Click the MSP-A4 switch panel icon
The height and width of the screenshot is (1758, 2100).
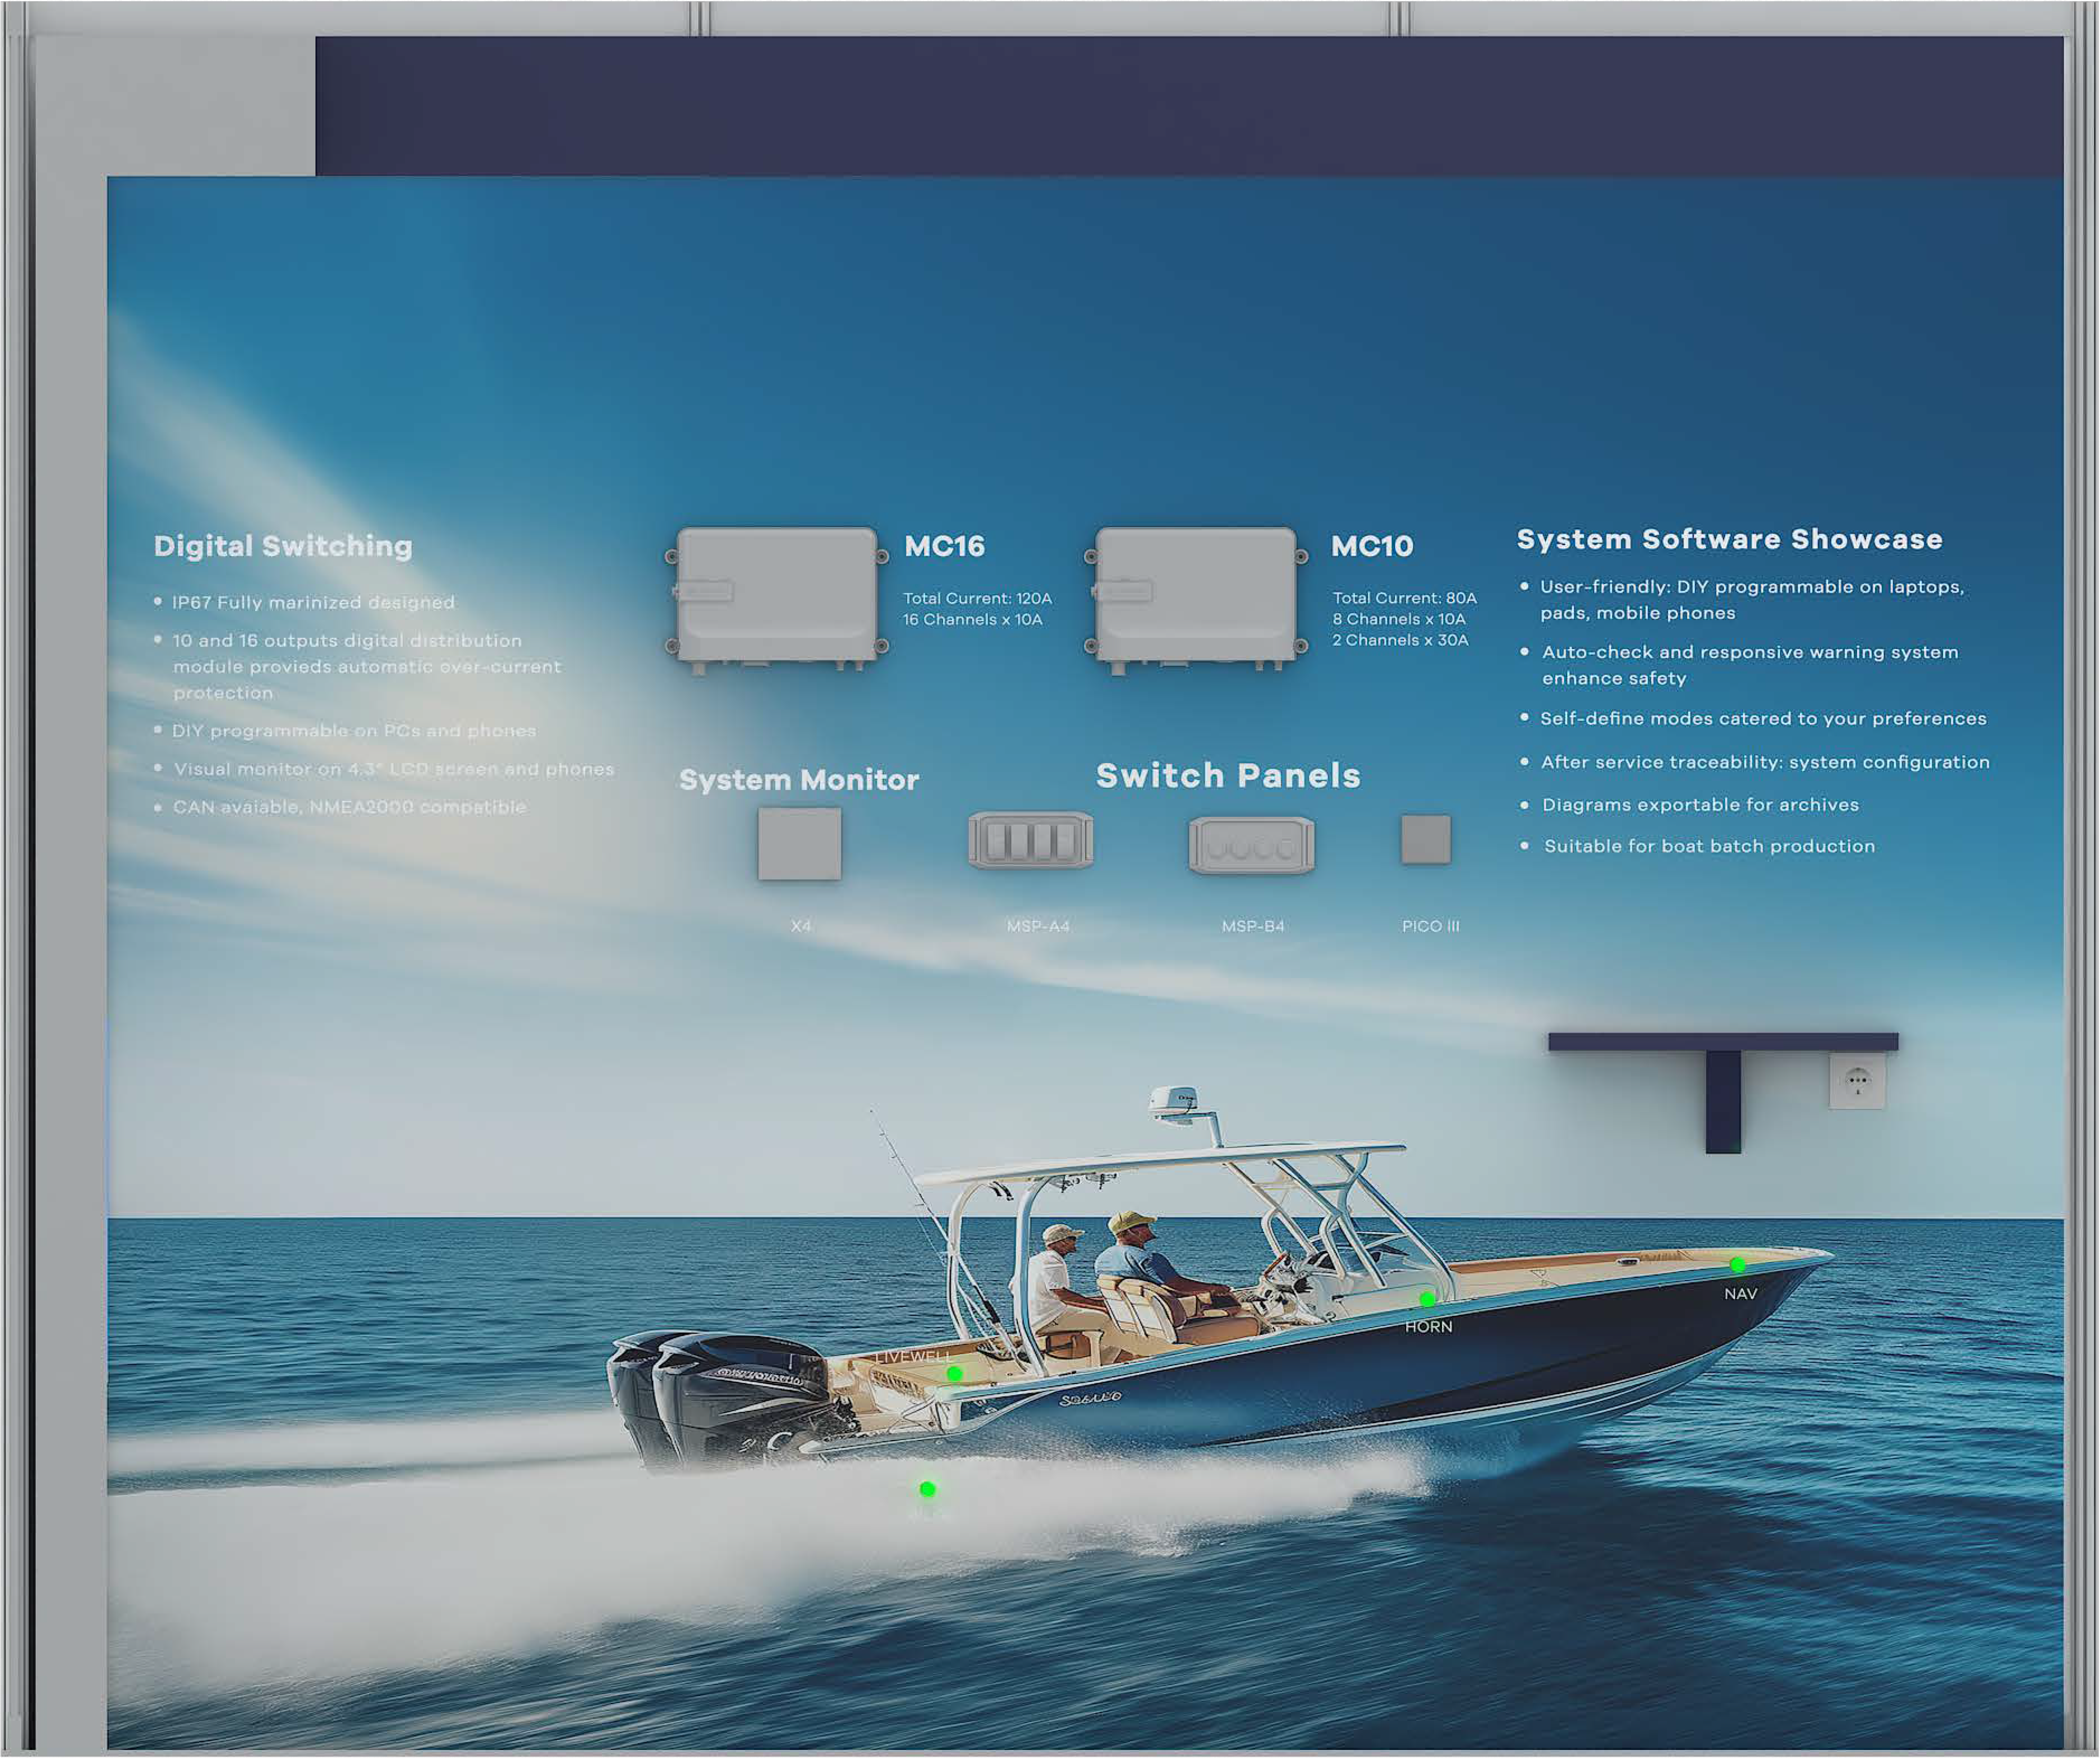1030,840
